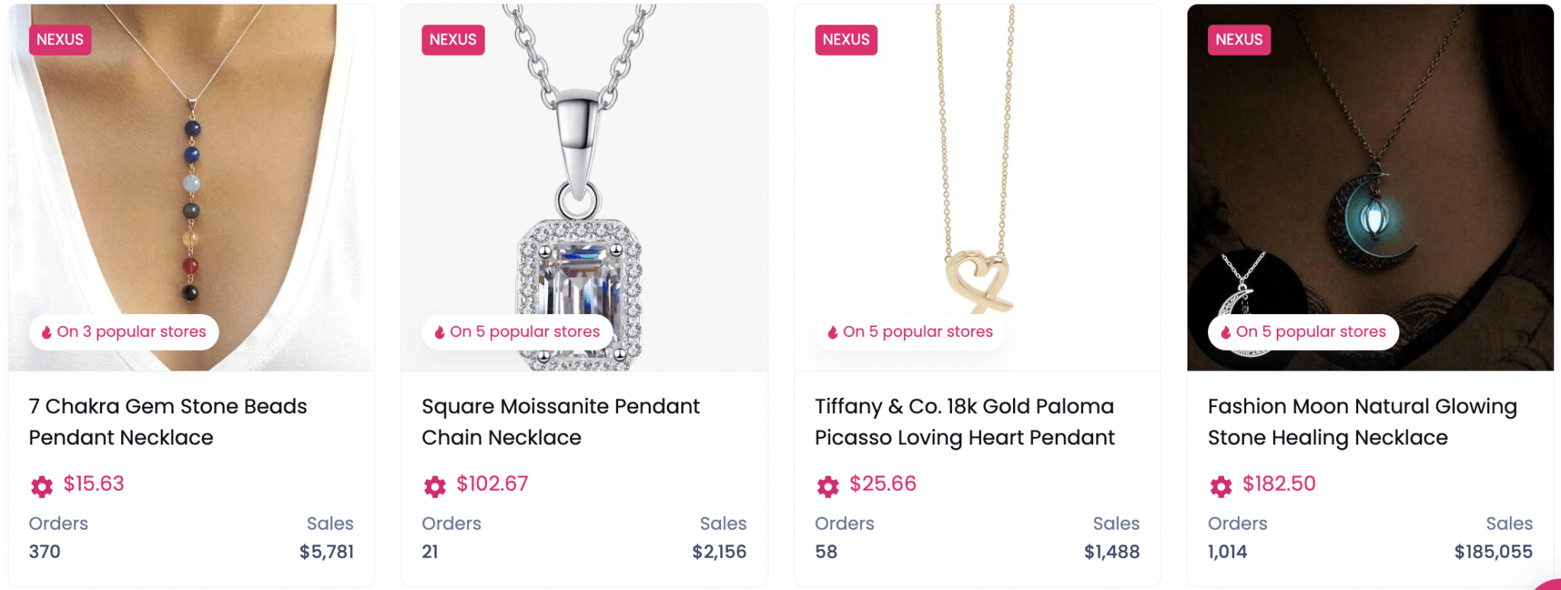The width and height of the screenshot is (1561, 590).
Task: Open Tiffany & Co. 18k Gold Paloma title
Action: tap(964, 422)
